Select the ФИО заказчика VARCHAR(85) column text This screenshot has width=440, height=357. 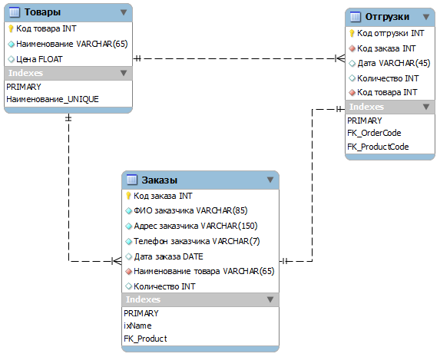[190, 210]
